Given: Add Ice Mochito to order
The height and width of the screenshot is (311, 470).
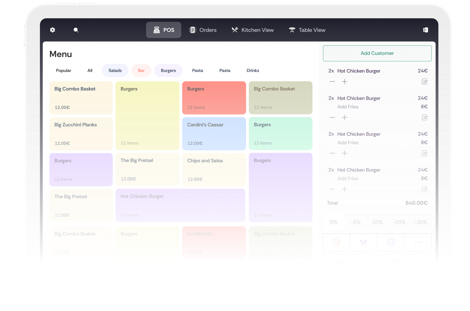Looking at the screenshot, I should point(214,243).
